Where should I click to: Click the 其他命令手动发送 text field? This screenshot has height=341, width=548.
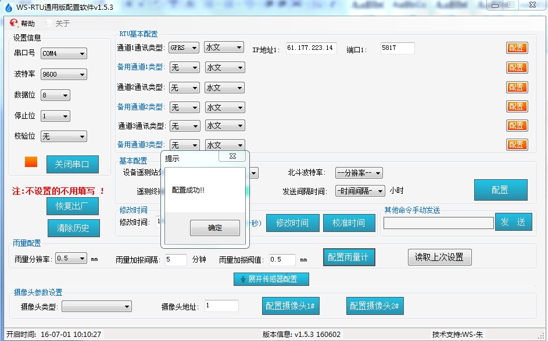438,223
